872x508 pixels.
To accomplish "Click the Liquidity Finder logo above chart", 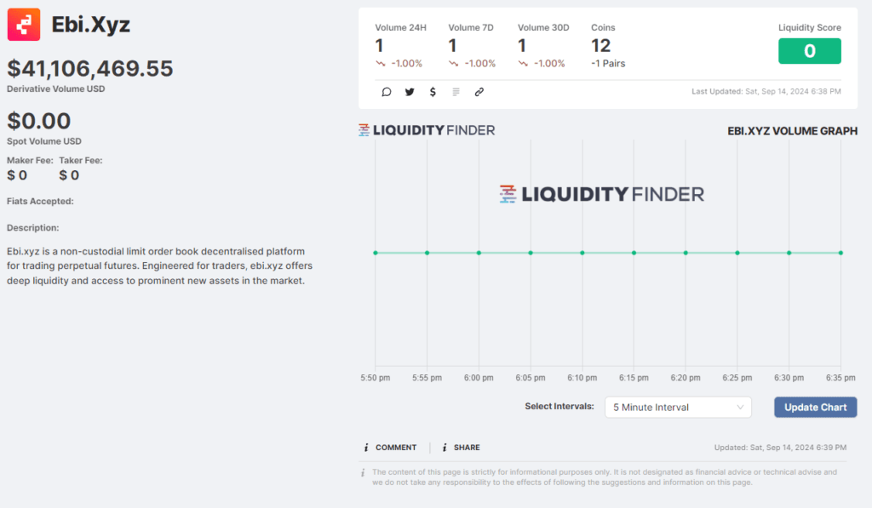I will tap(427, 130).
